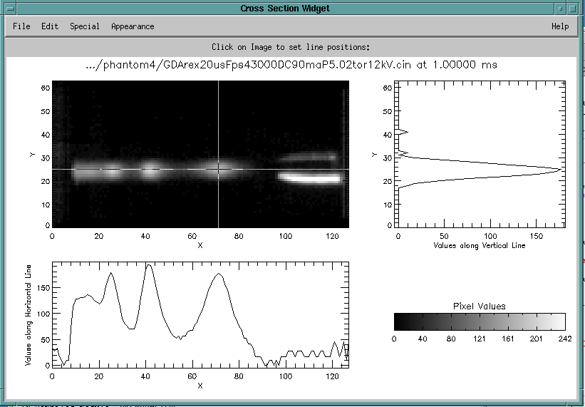The width and height of the screenshot is (585, 407).
Task: Click the tallest peak in horizontal line plot
Action: pyautogui.click(x=149, y=265)
